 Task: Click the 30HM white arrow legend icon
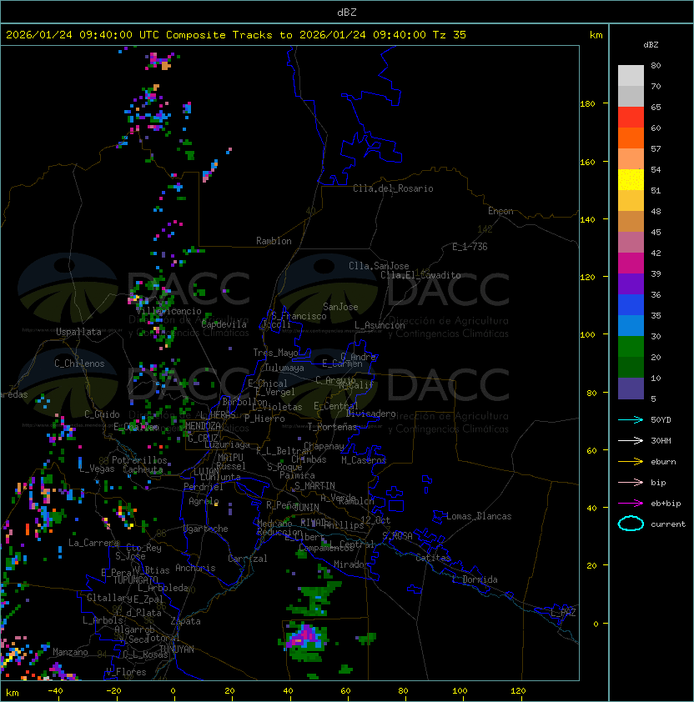(631, 440)
